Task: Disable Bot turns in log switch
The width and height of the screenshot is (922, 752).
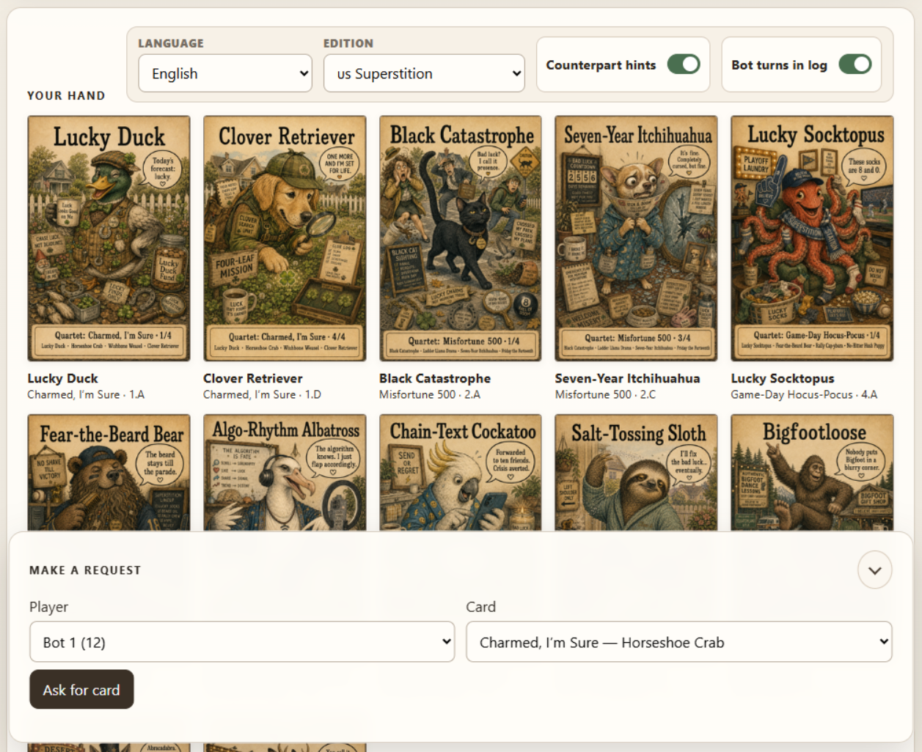Action: [855, 64]
